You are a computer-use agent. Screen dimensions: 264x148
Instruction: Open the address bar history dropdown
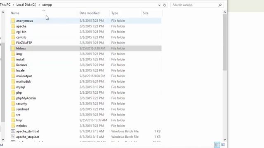(159, 5)
